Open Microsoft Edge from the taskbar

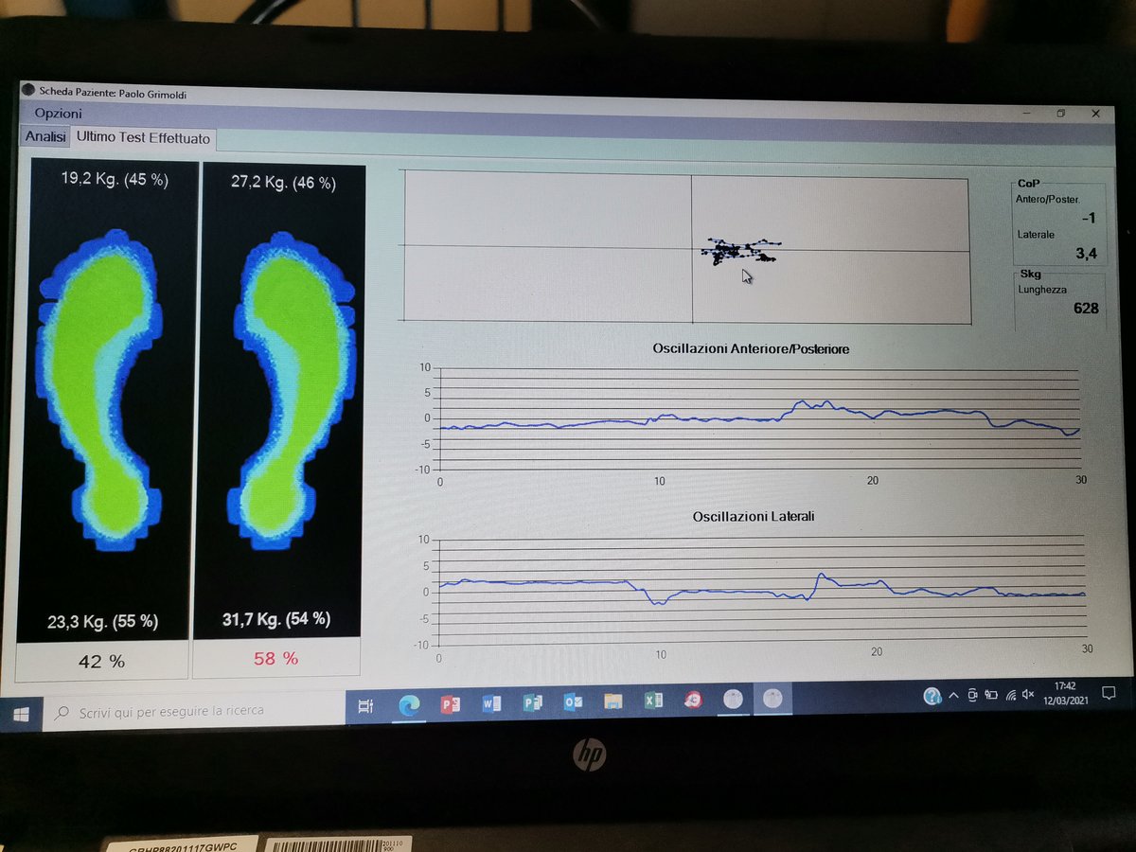click(x=409, y=703)
